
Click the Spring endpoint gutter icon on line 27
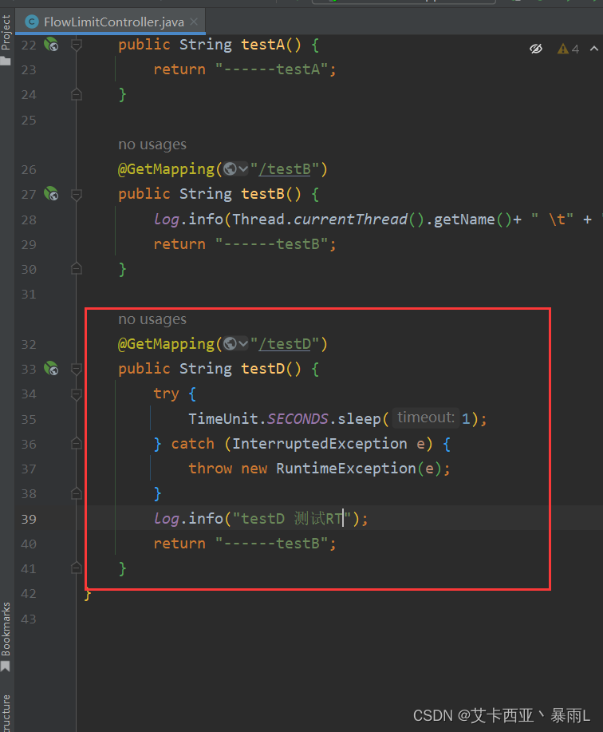coord(51,194)
